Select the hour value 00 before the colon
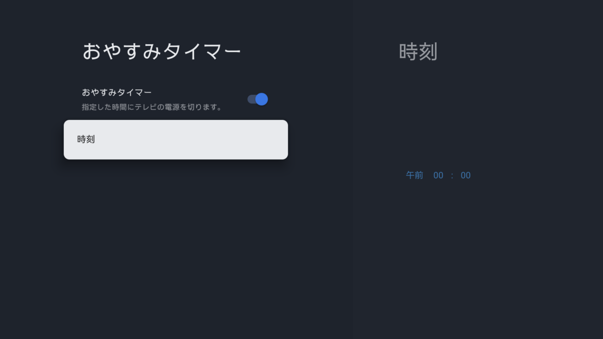 pyautogui.click(x=438, y=175)
